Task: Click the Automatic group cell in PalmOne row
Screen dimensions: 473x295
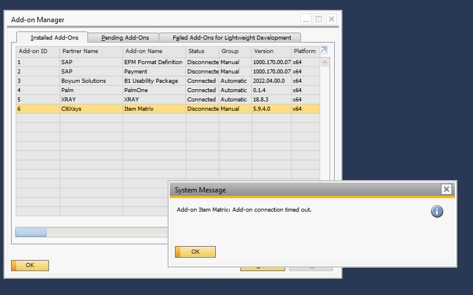Action: [x=235, y=90]
